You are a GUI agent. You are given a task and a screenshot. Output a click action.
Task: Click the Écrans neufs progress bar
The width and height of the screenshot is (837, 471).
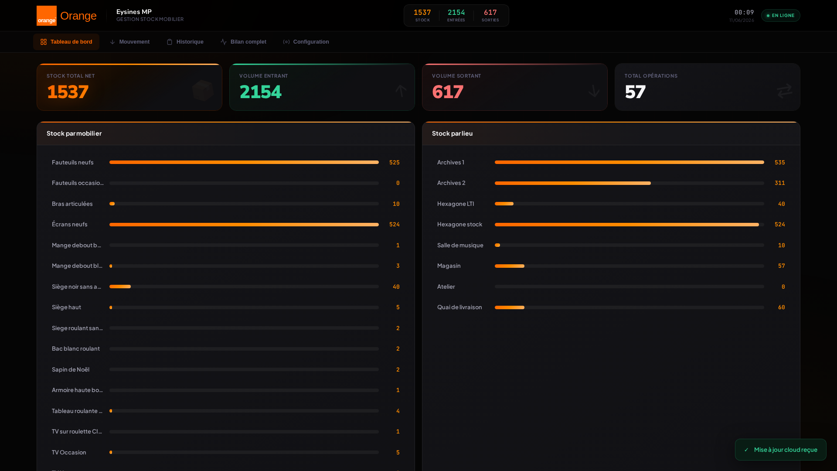[x=244, y=225]
